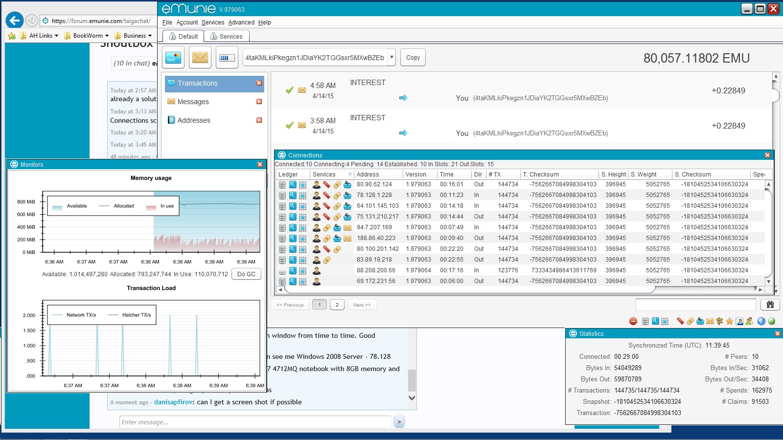Click the ledger database icon in status bar
This screenshot has height=440, width=783.
[x=645, y=321]
